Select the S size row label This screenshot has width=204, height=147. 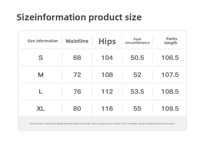[41, 58]
